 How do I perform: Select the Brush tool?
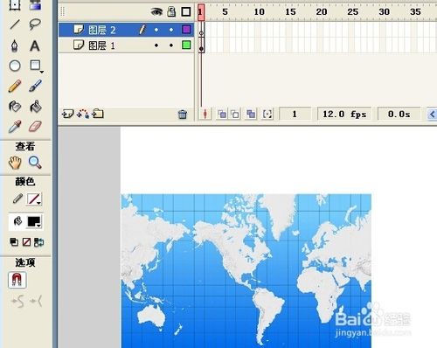click(35, 86)
